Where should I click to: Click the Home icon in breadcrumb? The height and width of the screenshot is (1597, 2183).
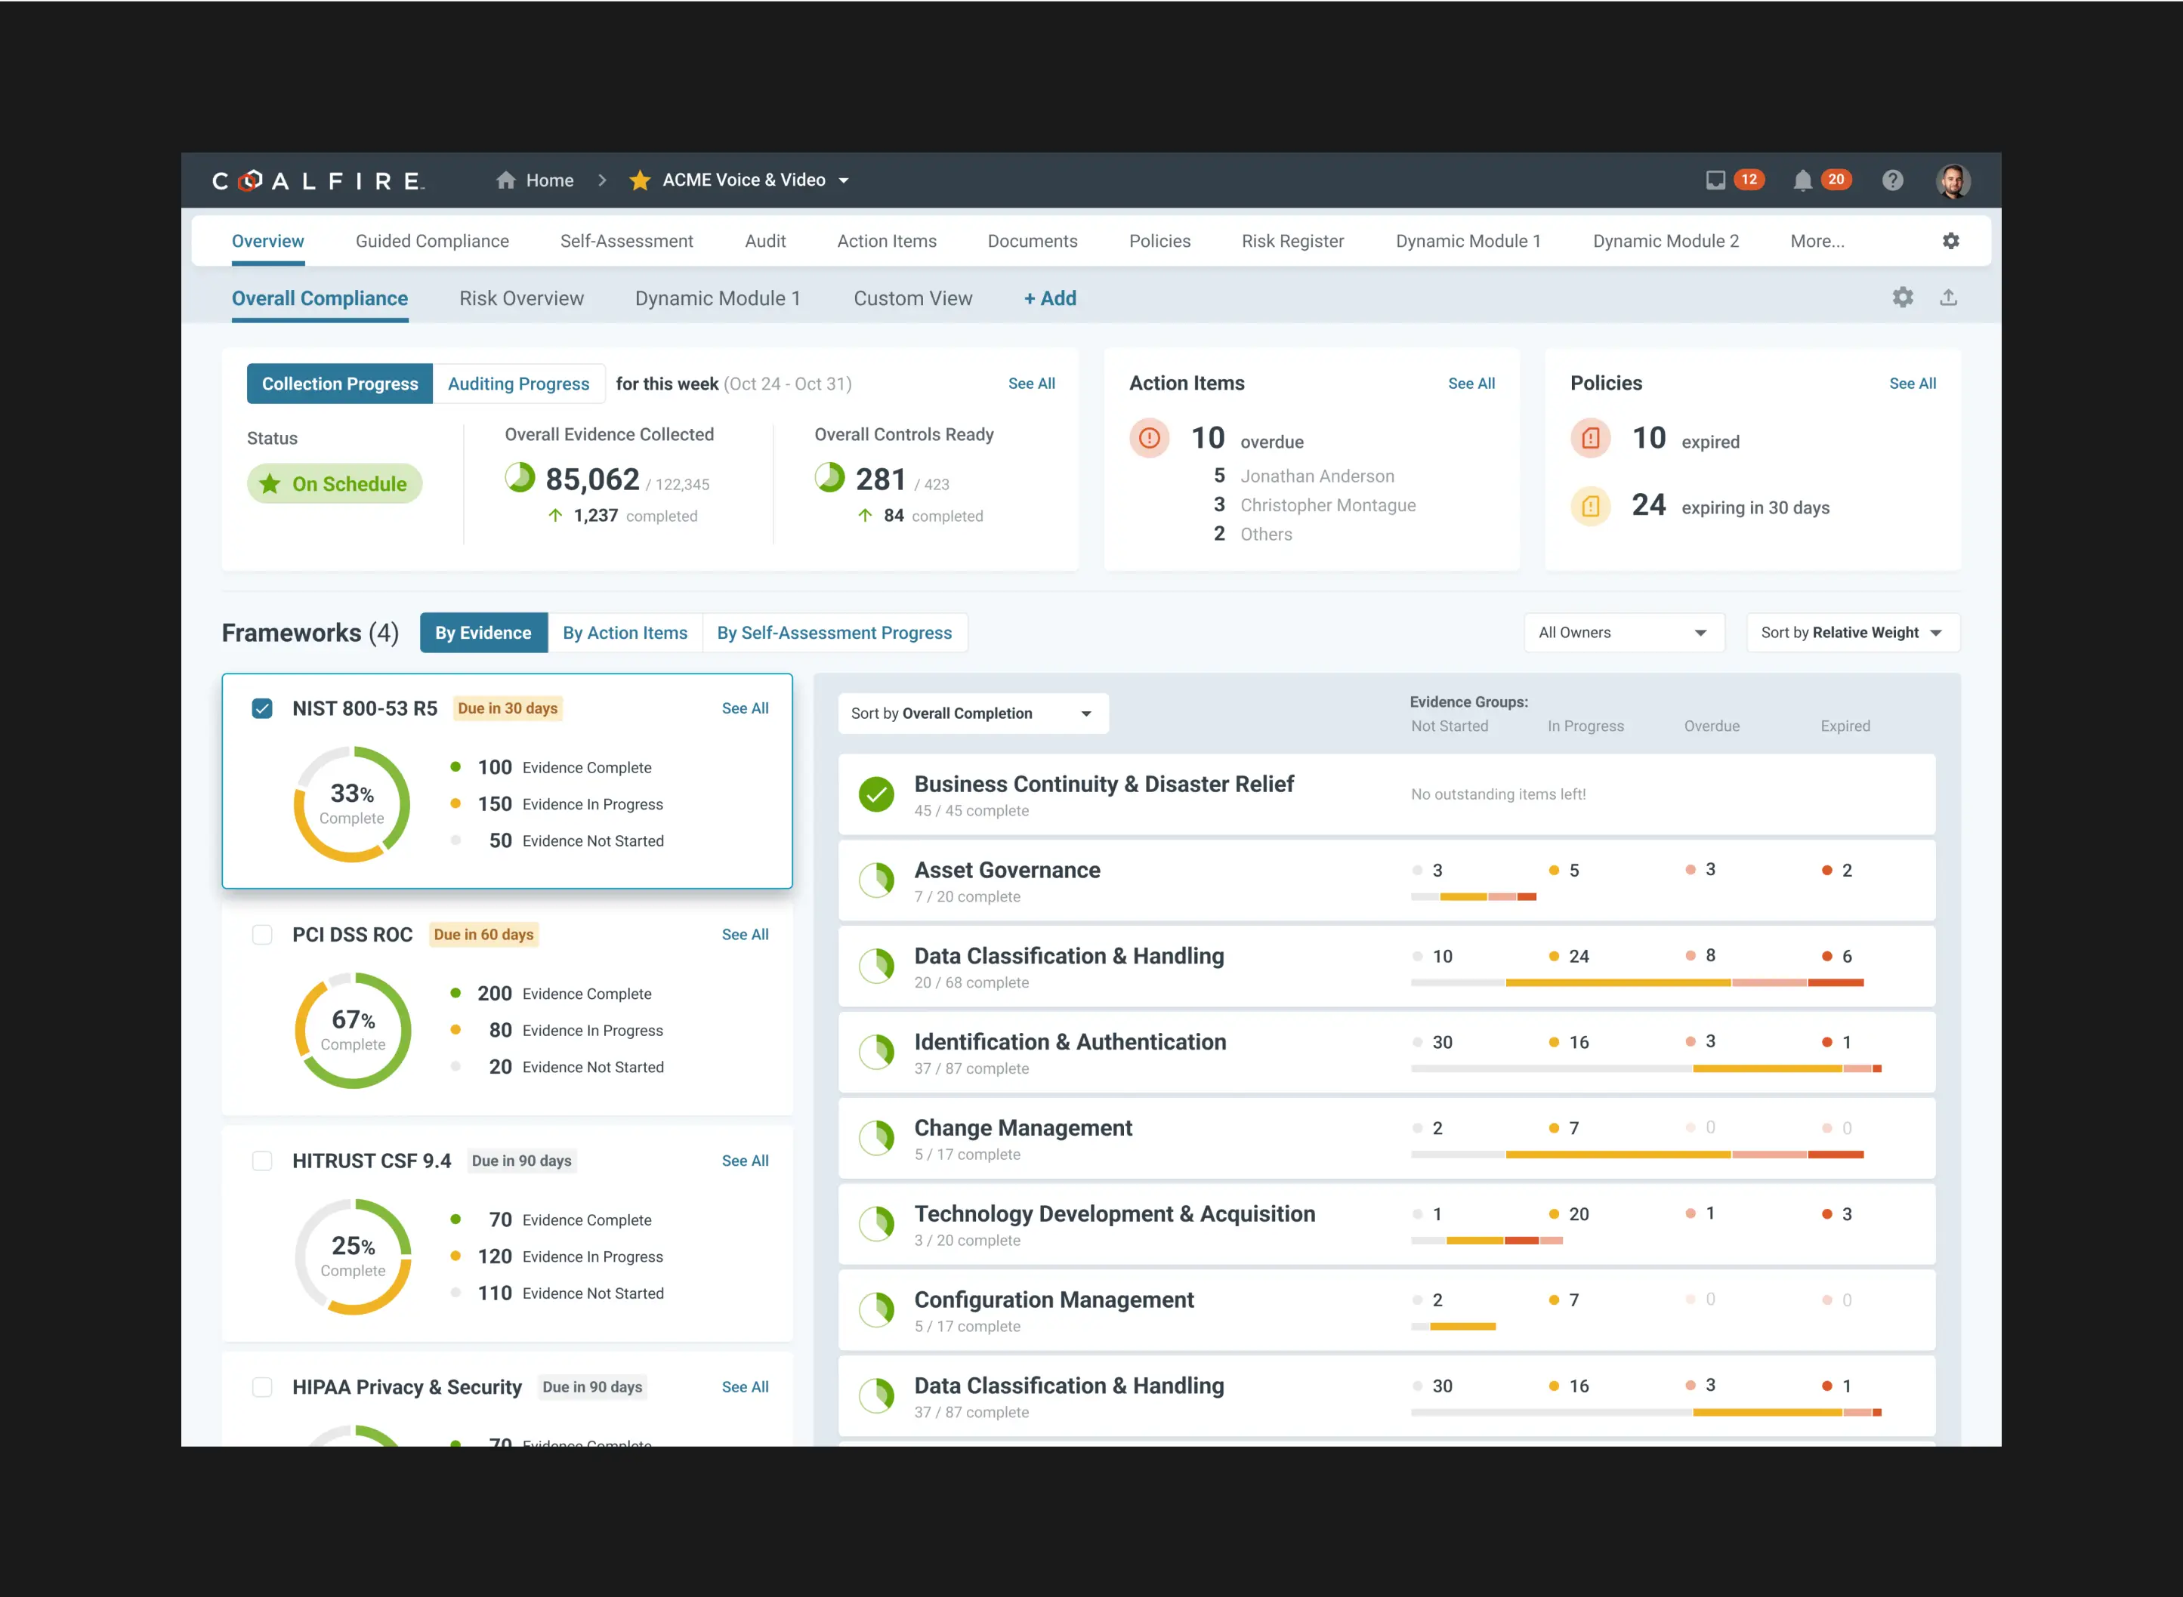pyautogui.click(x=505, y=180)
